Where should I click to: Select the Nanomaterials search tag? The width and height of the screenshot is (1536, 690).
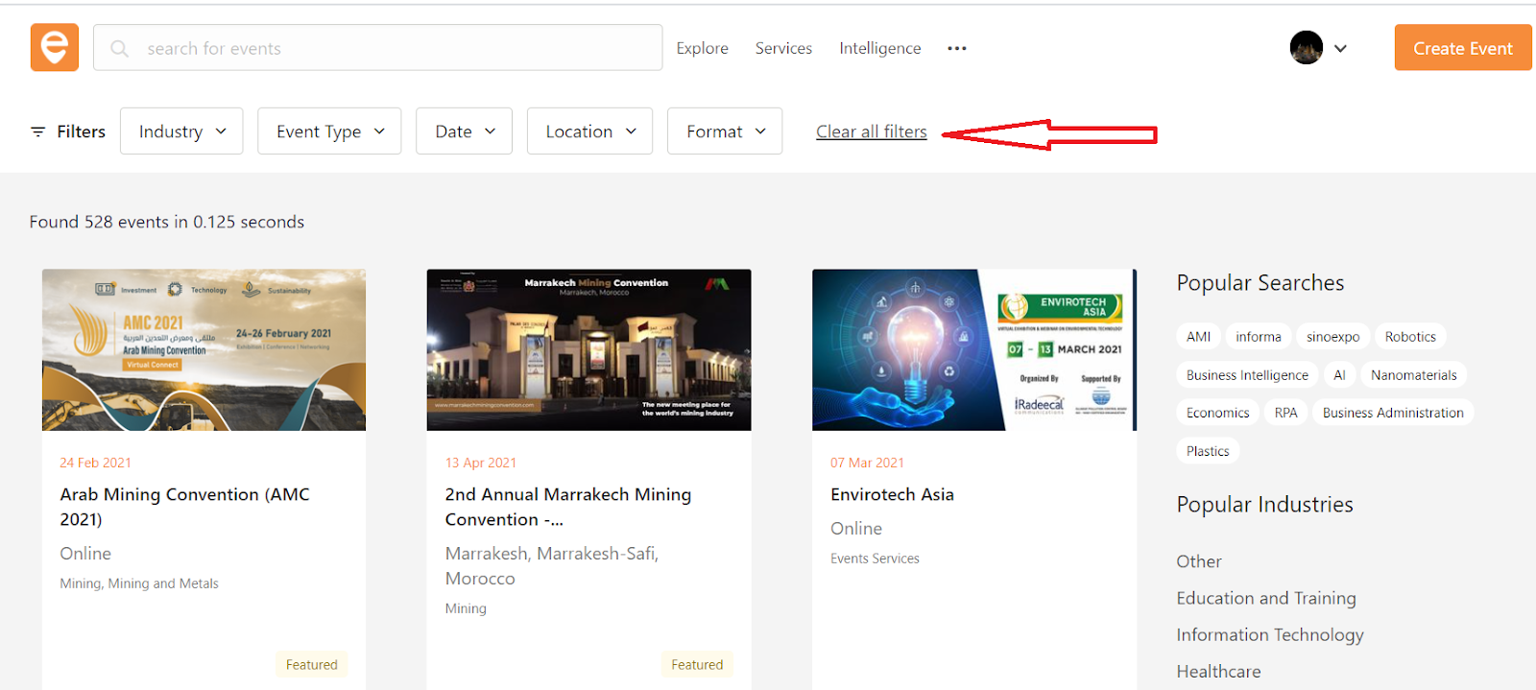pos(1413,375)
